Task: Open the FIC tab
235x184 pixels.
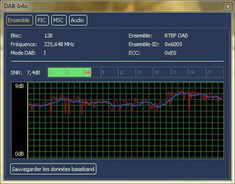Action: click(42, 20)
